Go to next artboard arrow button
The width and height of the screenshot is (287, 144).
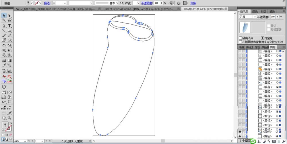coord(46,141)
